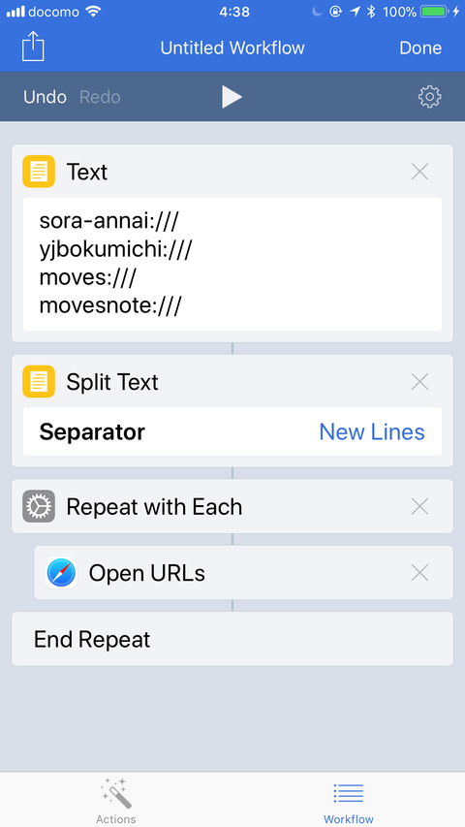Tap Done to finish editing
The height and width of the screenshot is (827, 465).
(420, 48)
